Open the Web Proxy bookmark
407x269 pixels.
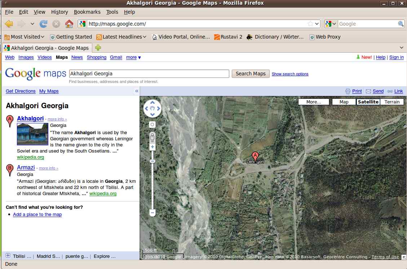[325, 37]
